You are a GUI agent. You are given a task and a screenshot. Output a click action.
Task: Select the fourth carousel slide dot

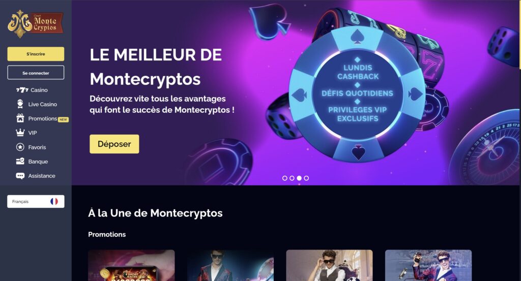(306, 178)
